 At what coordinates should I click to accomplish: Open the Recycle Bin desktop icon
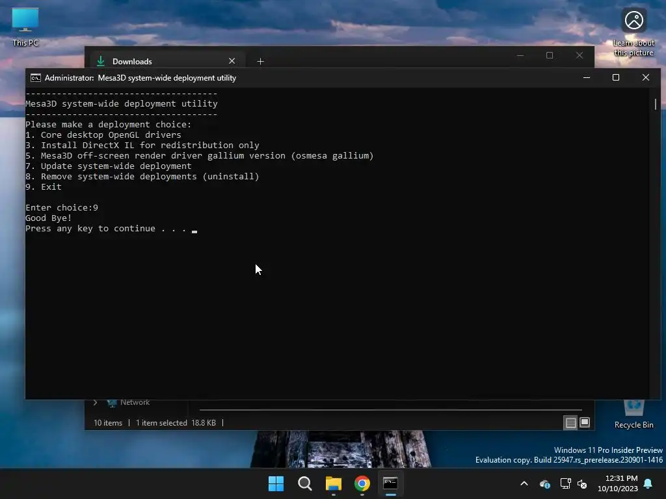[x=633, y=415]
